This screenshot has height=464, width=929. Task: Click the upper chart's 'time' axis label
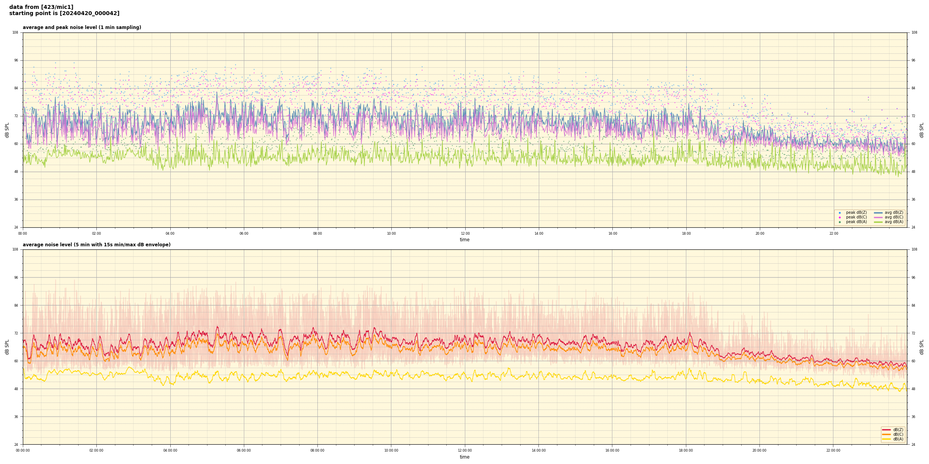[464, 240]
